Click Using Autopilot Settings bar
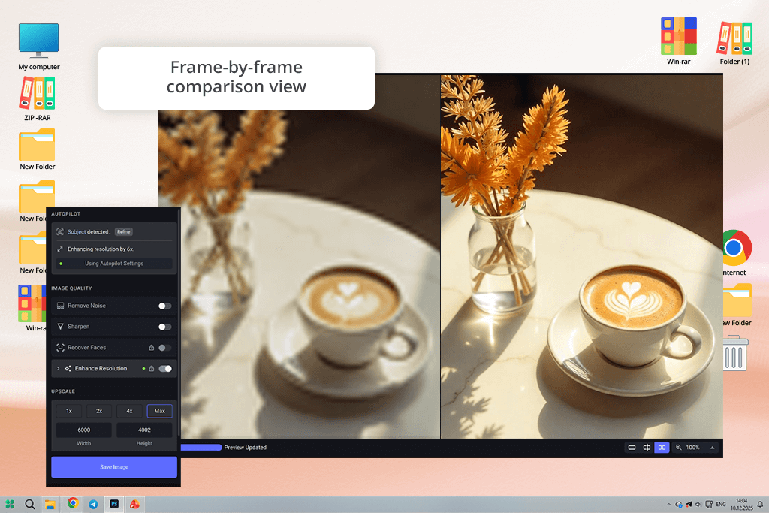This screenshot has height=513, width=769. pyautogui.click(x=114, y=264)
